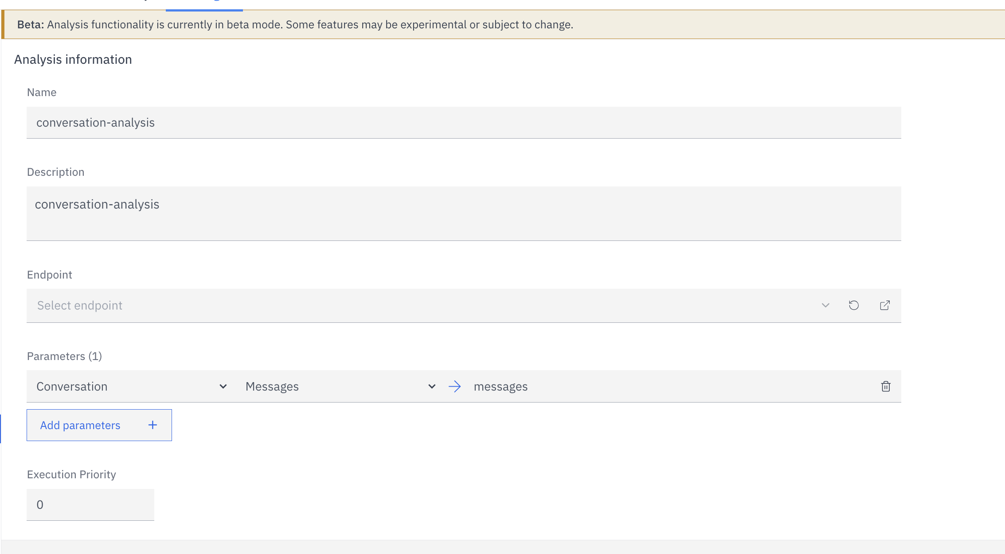Click the parameter mapping arrow icon
Image resolution: width=1005 pixels, height=554 pixels.
click(455, 386)
